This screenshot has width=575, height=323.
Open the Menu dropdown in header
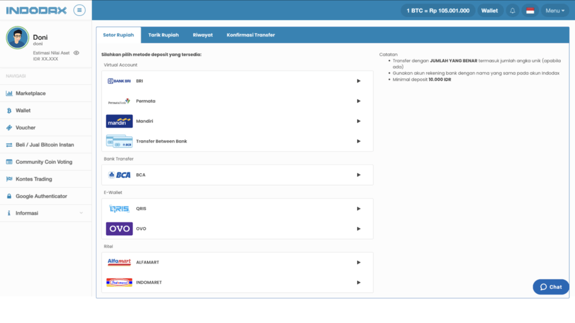click(x=554, y=11)
